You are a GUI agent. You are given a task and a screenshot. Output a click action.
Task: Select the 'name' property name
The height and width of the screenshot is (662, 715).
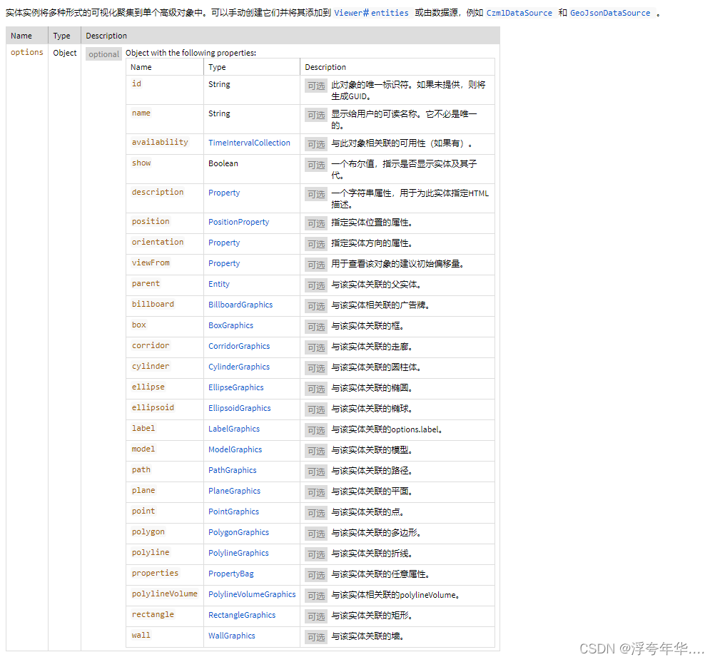141,113
